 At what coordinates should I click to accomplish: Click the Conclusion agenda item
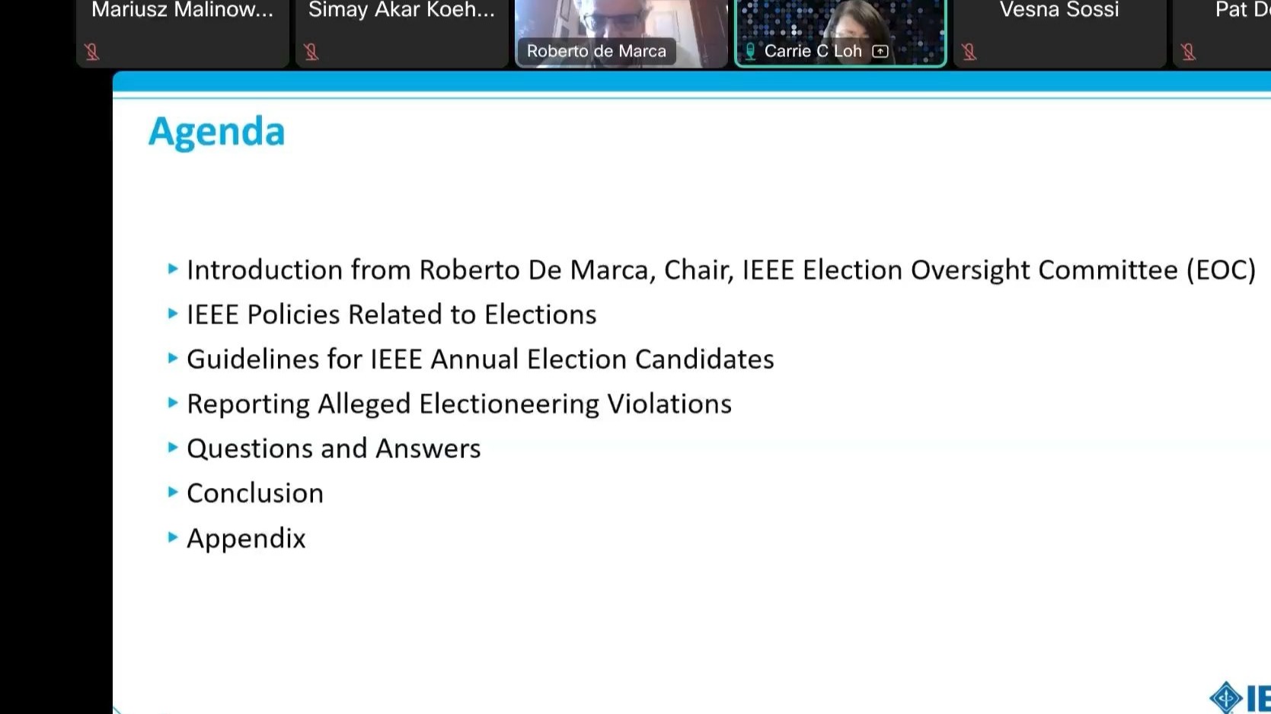255,493
